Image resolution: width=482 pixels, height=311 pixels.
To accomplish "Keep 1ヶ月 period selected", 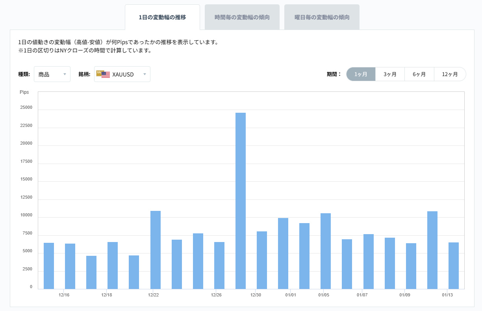I will tap(361, 74).
